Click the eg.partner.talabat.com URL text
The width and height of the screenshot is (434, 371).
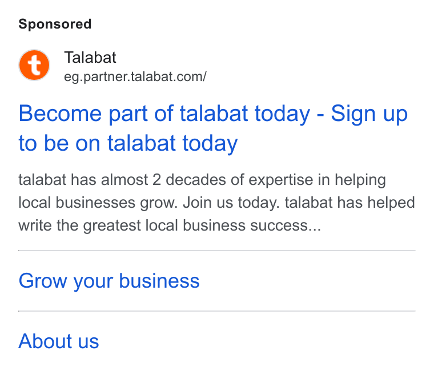[135, 76]
